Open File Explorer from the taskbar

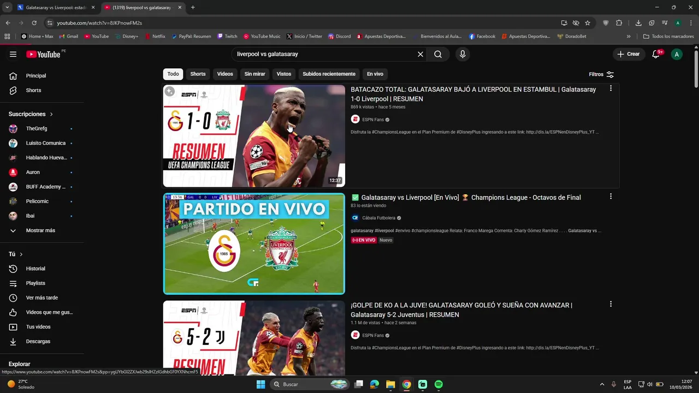[x=390, y=384]
